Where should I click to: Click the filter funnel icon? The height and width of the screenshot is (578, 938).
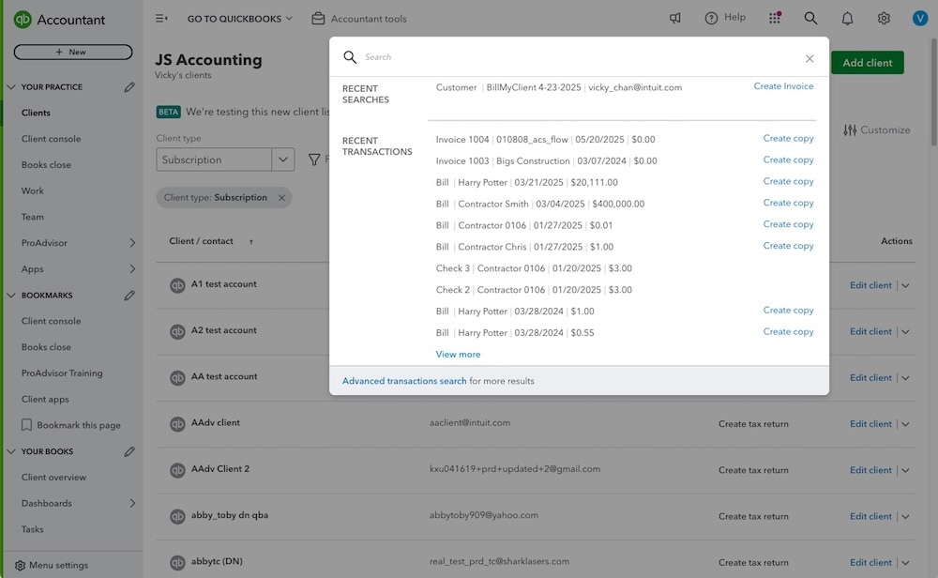(314, 160)
